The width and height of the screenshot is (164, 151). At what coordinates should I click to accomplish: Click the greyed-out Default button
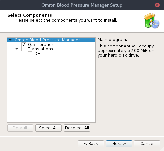pyautogui.click(x=20, y=128)
